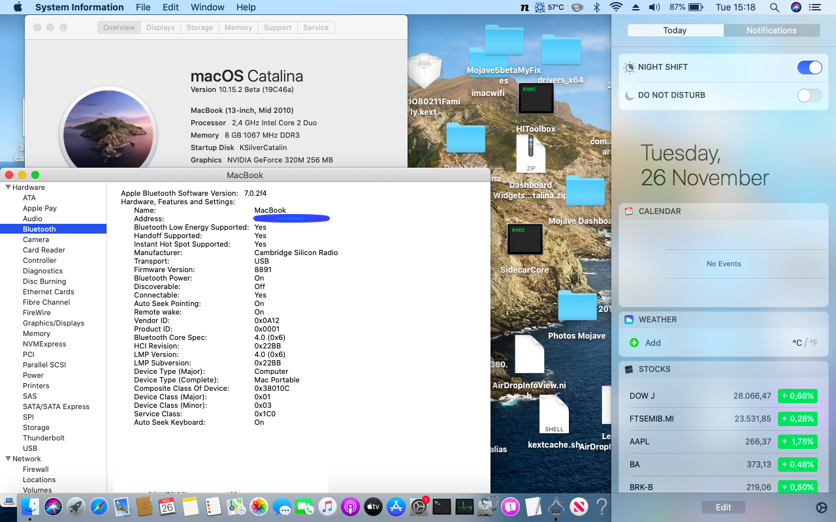Switch to Notifications tab in Notification Center
836x522 pixels.
[x=771, y=30]
